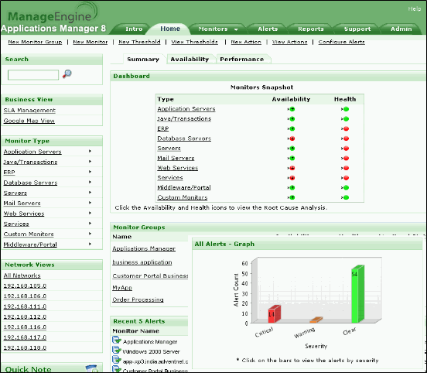Open network 192.168.105.0 link
This screenshot has width=427, height=373.
[25, 286]
